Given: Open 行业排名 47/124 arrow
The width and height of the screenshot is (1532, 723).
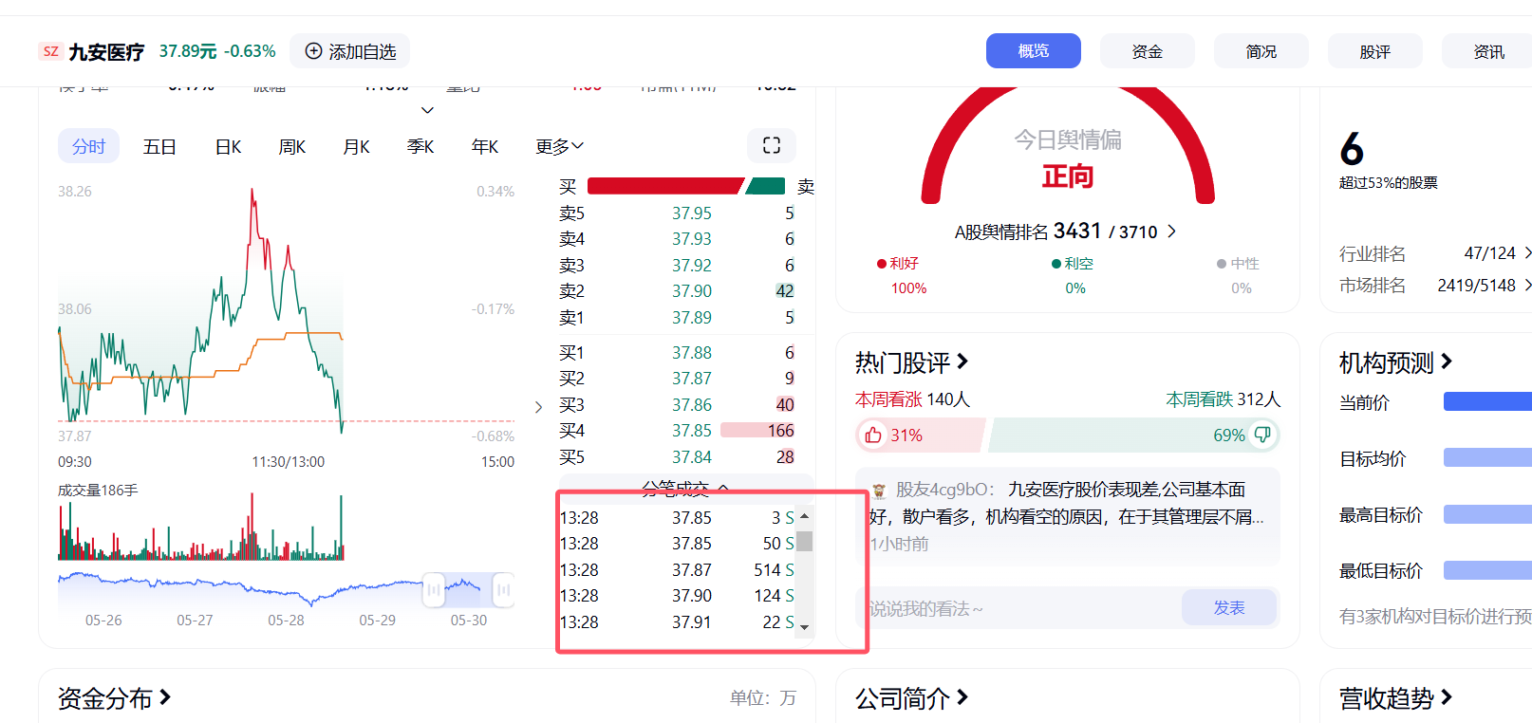Looking at the screenshot, I should pos(1527,253).
